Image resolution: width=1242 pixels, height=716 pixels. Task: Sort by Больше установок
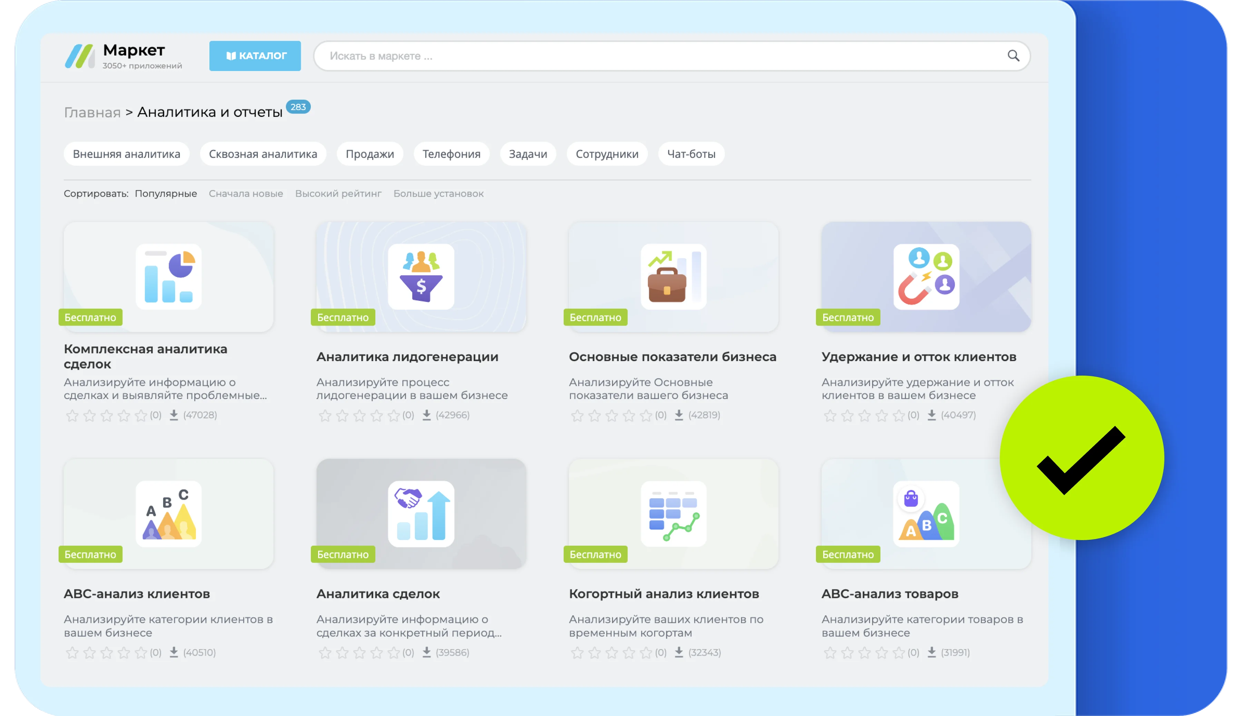pos(438,194)
